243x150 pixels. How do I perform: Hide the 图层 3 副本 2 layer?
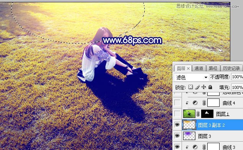[x=177, y=125]
